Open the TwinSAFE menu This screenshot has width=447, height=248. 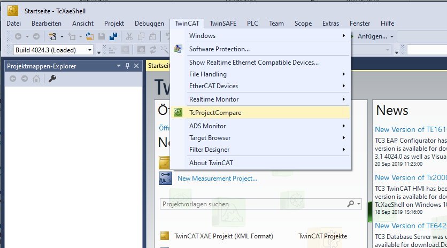(223, 24)
